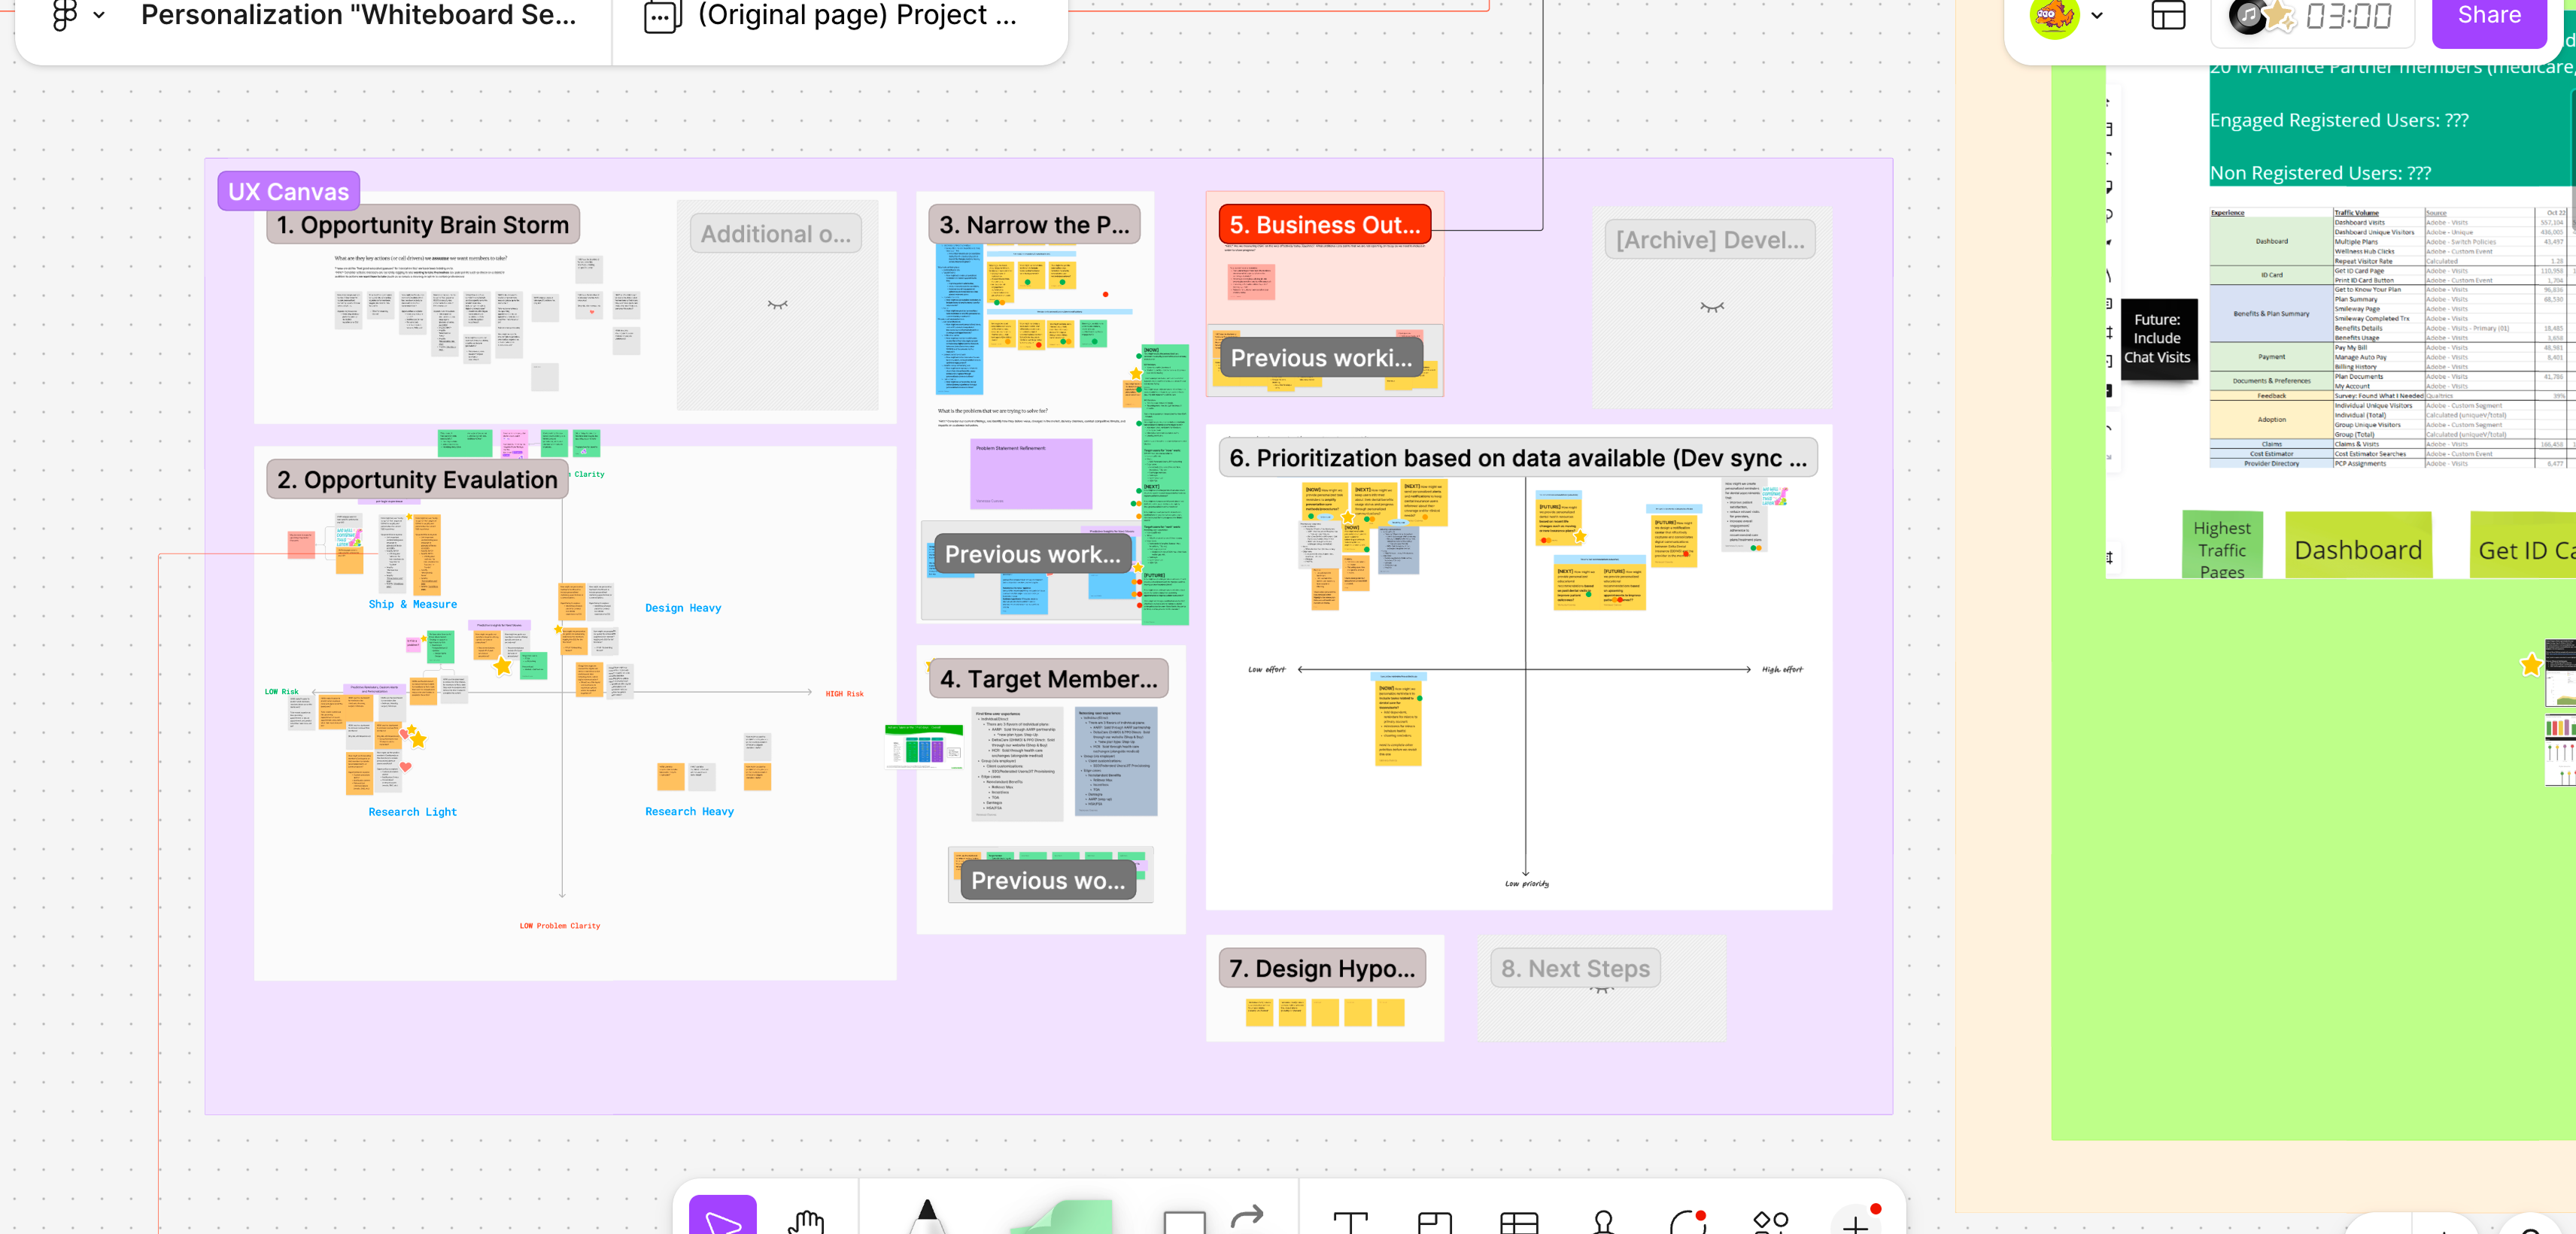The height and width of the screenshot is (1234, 2576).
Task: Select Previous work... label under Narrow the P
Action: point(1032,553)
